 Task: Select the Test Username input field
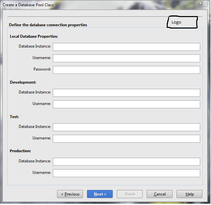tap(126, 139)
